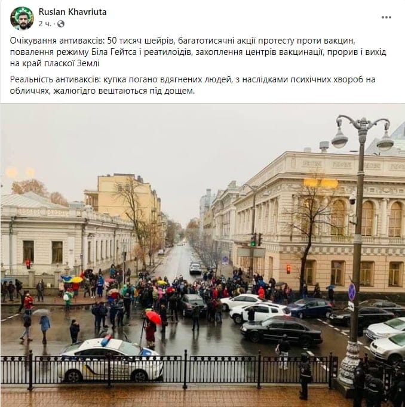Click the distant car on the empty road
This screenshot has width=405, height=407.
[x=195, y=268]
